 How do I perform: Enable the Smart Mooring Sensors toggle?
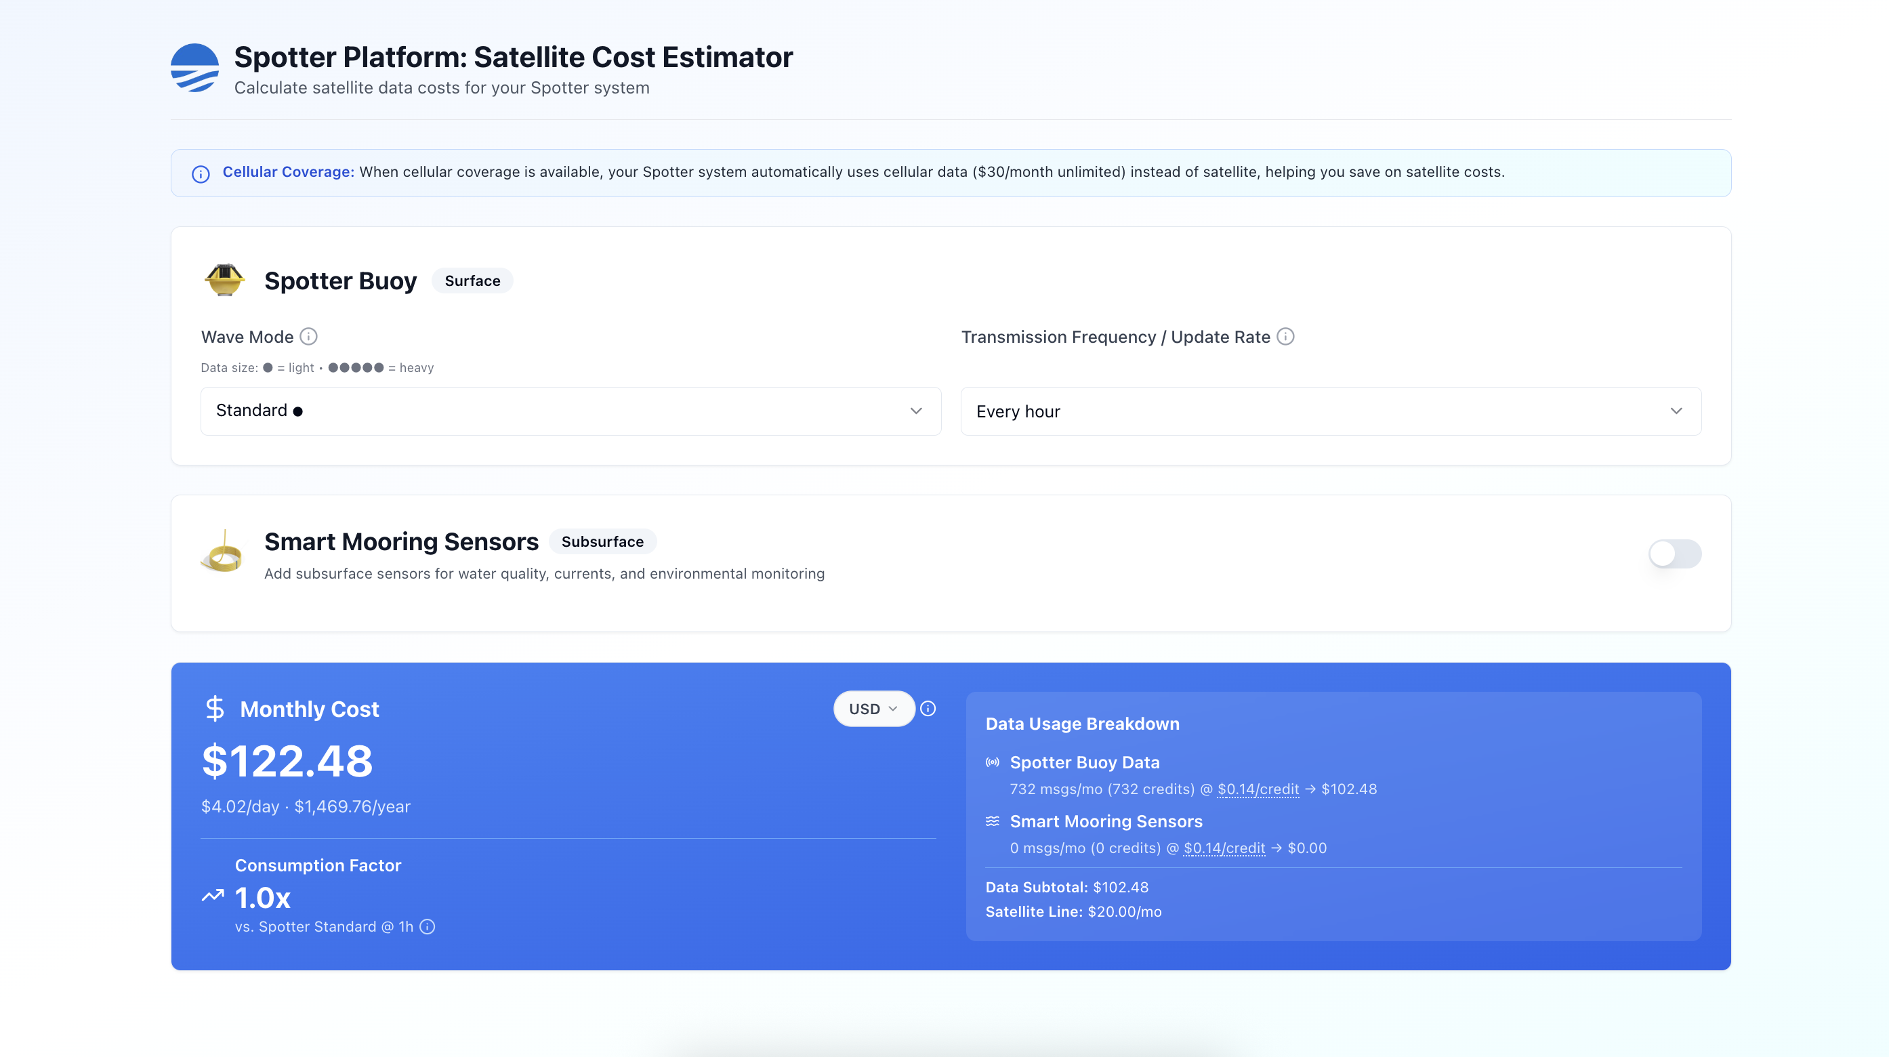pyautogui.click(x=1674, y=554)
